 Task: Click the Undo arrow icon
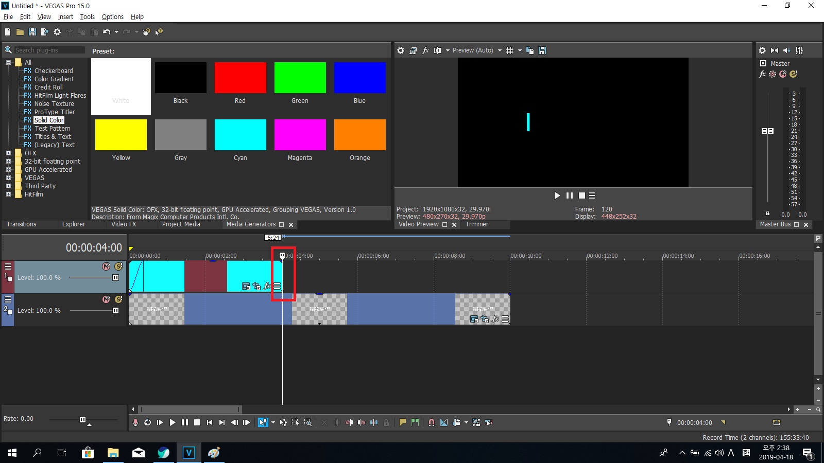pyautogui.click(x=107, y=32)
